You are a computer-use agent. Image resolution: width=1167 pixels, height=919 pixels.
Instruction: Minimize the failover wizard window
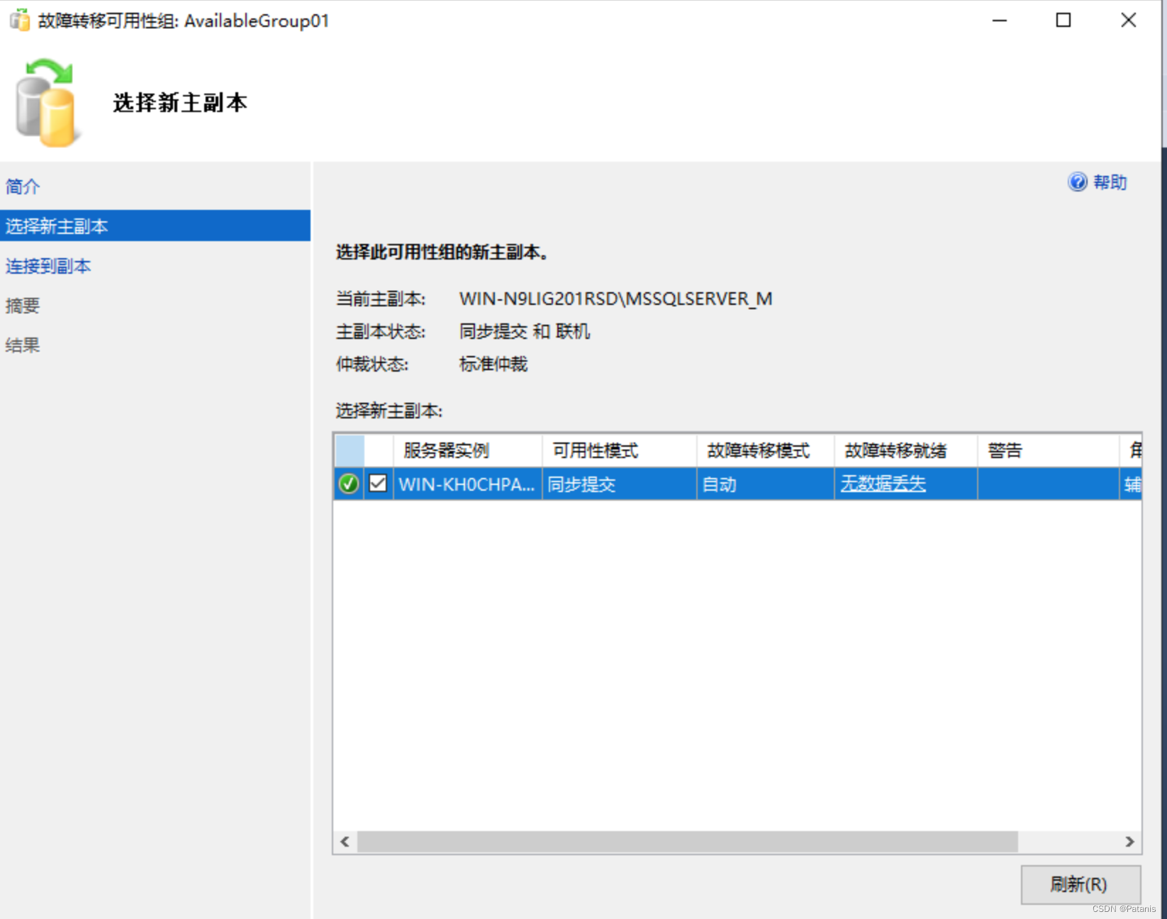coord(1000,21)
